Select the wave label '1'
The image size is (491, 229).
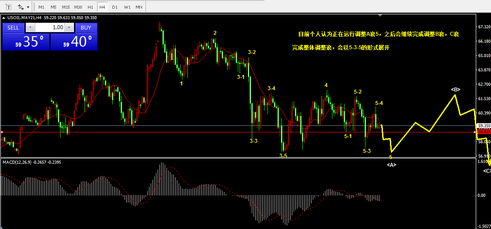181,83
